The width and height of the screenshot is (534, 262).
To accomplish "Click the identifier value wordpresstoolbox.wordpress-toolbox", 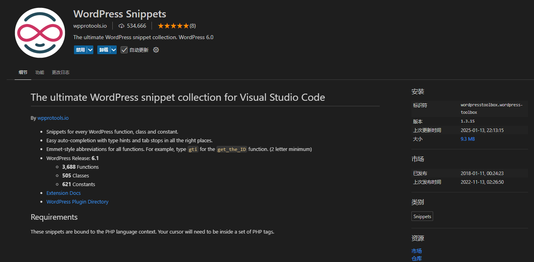I will point(492,109).
